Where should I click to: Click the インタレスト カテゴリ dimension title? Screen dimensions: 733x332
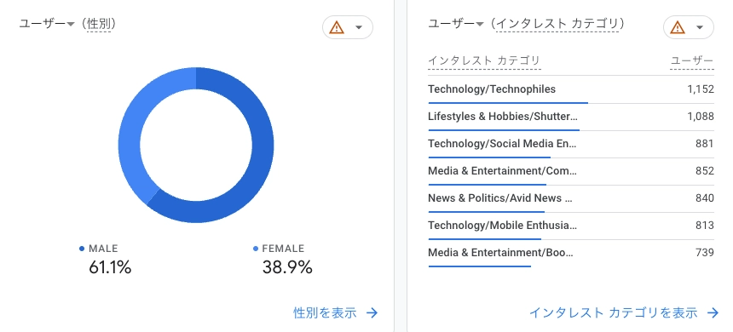pyautogui.click(x=557, y=24)
